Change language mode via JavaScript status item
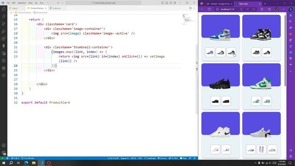This screenshot has height=166, width=295. click(x=150, y=158)
